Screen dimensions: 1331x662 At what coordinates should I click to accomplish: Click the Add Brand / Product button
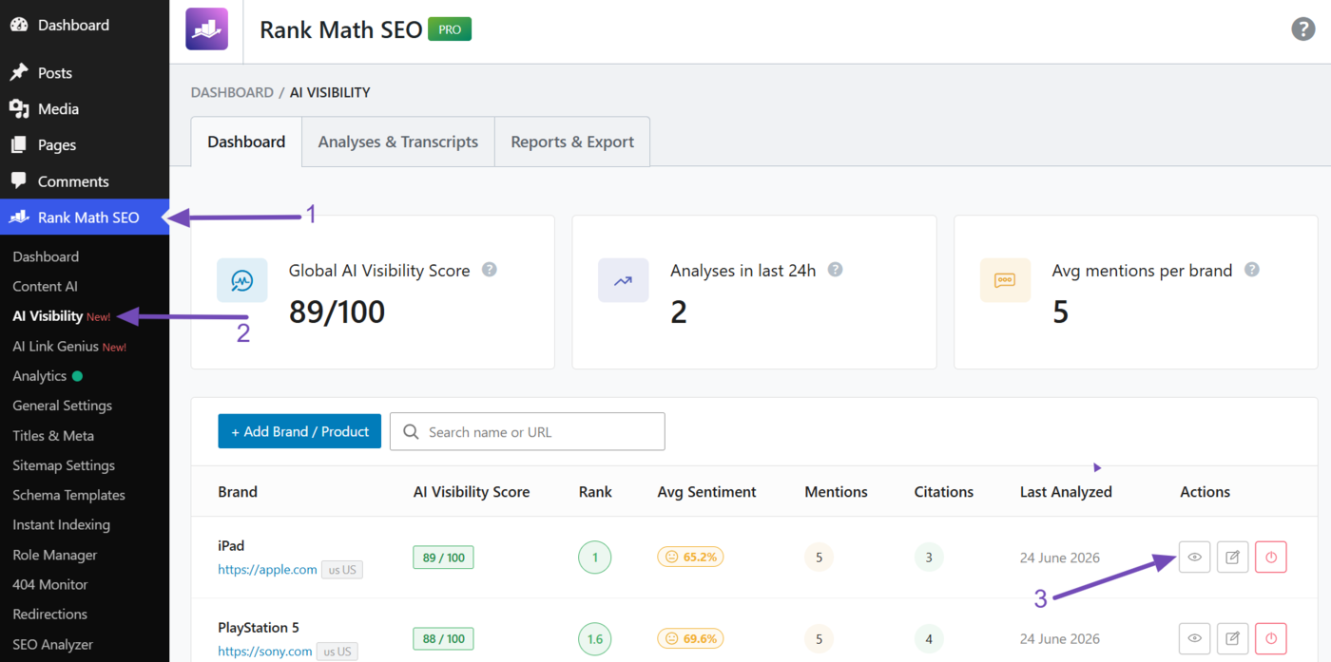point(299,431)
